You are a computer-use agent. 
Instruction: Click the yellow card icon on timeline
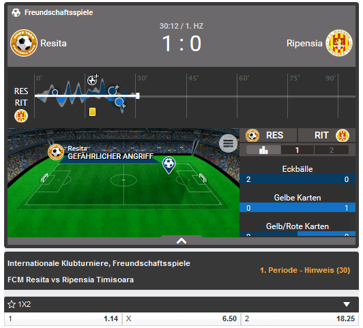tap(92, 112)
